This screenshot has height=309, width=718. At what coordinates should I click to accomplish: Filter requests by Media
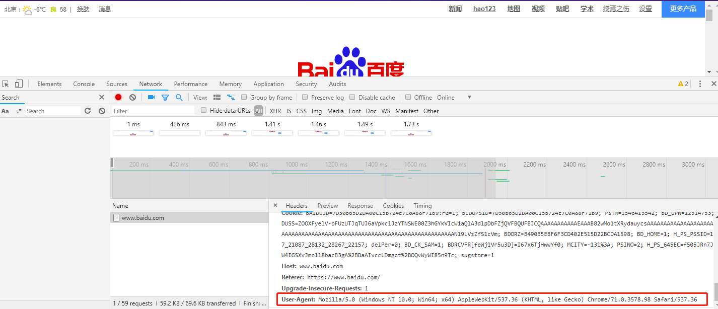tap(335, 111)
